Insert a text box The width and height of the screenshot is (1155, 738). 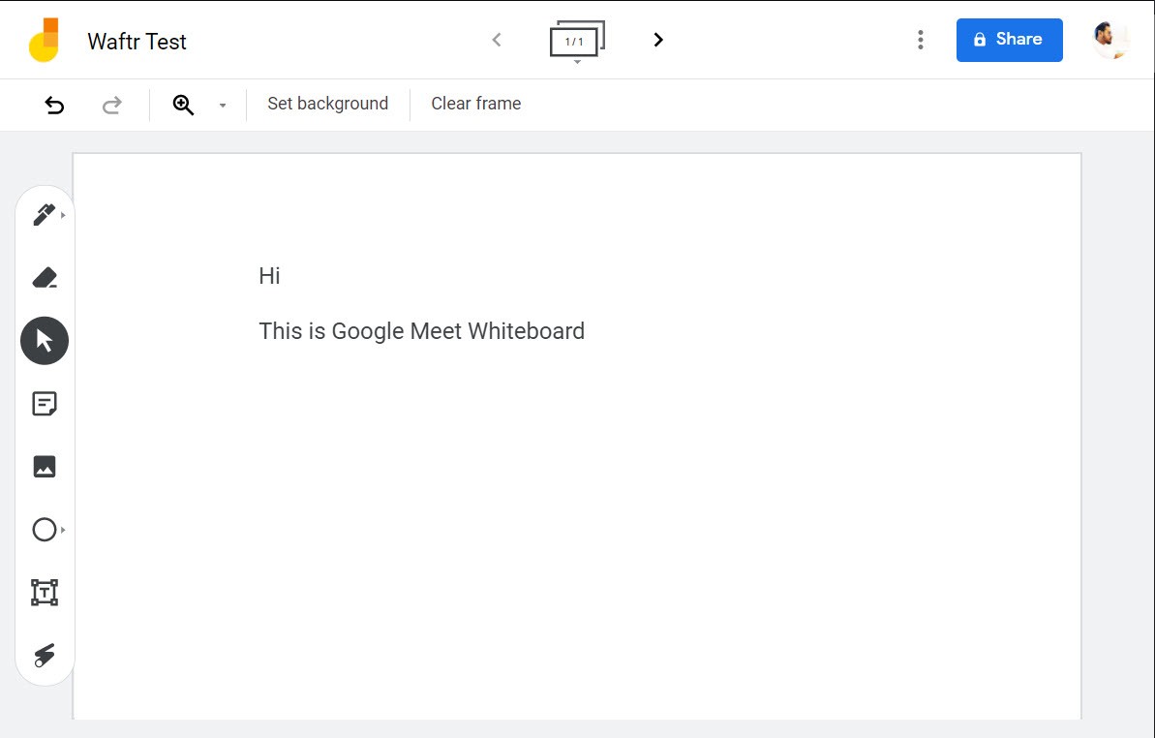click(x=44, y=592)
